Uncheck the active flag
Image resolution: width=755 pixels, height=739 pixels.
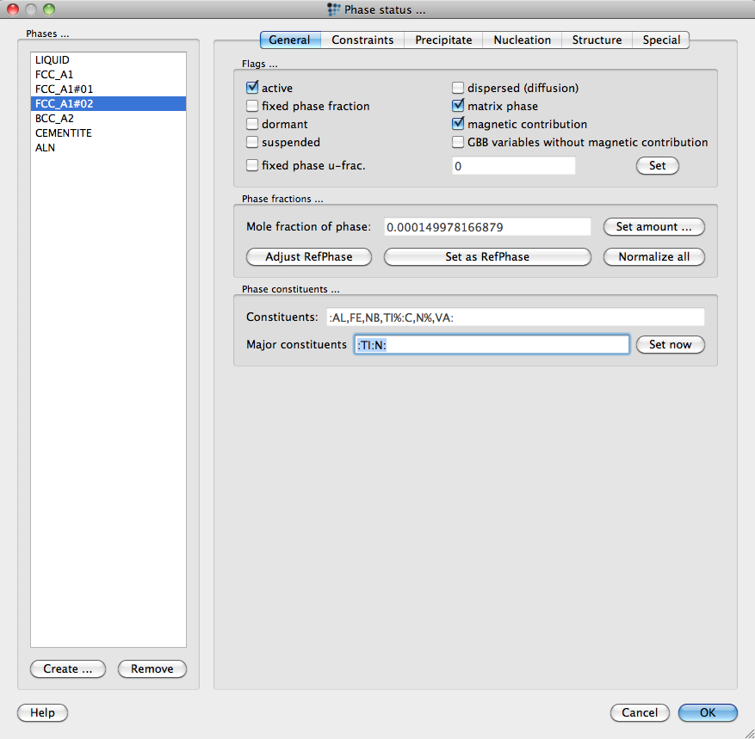tap(252, 88)
